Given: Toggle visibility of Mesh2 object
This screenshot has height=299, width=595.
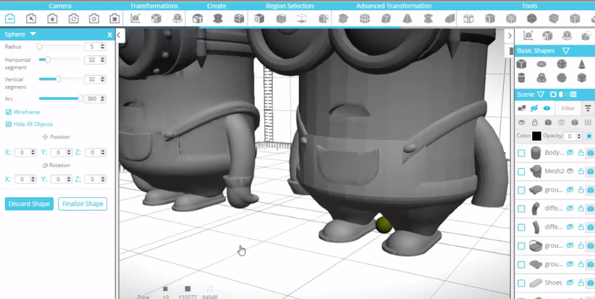Looking at the screenshot, I should (570, 171).
